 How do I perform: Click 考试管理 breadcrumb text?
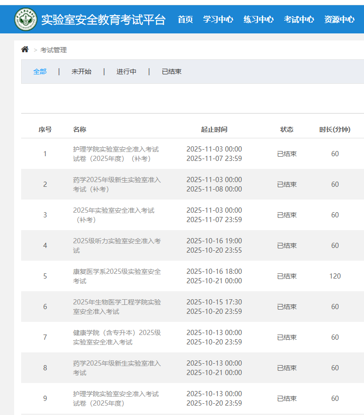(54, 50)
